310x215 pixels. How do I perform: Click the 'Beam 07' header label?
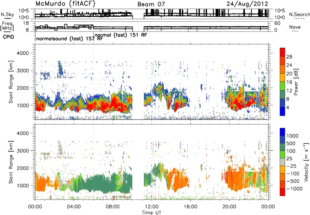point(151,4)
